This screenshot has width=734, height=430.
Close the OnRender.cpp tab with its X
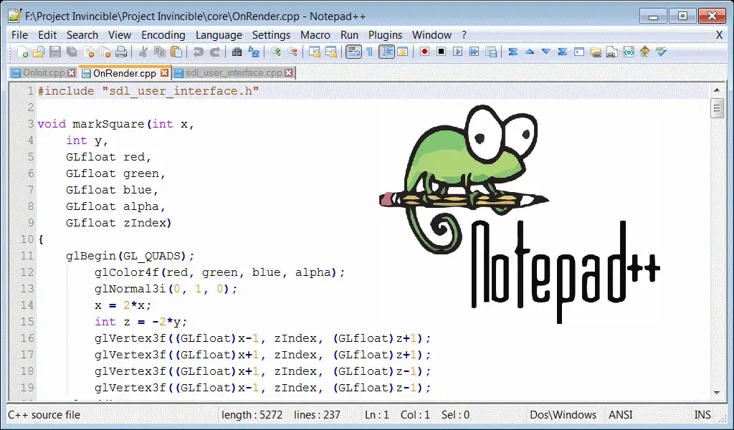164,73
